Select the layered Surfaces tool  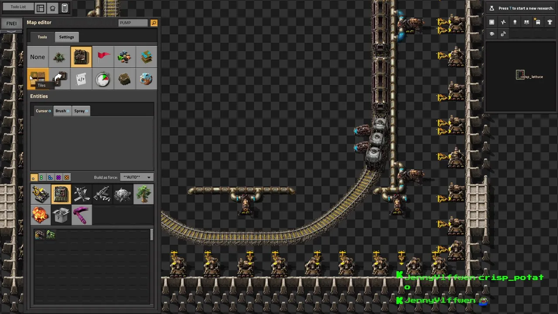pyautogui.click(x=146, y=57)
